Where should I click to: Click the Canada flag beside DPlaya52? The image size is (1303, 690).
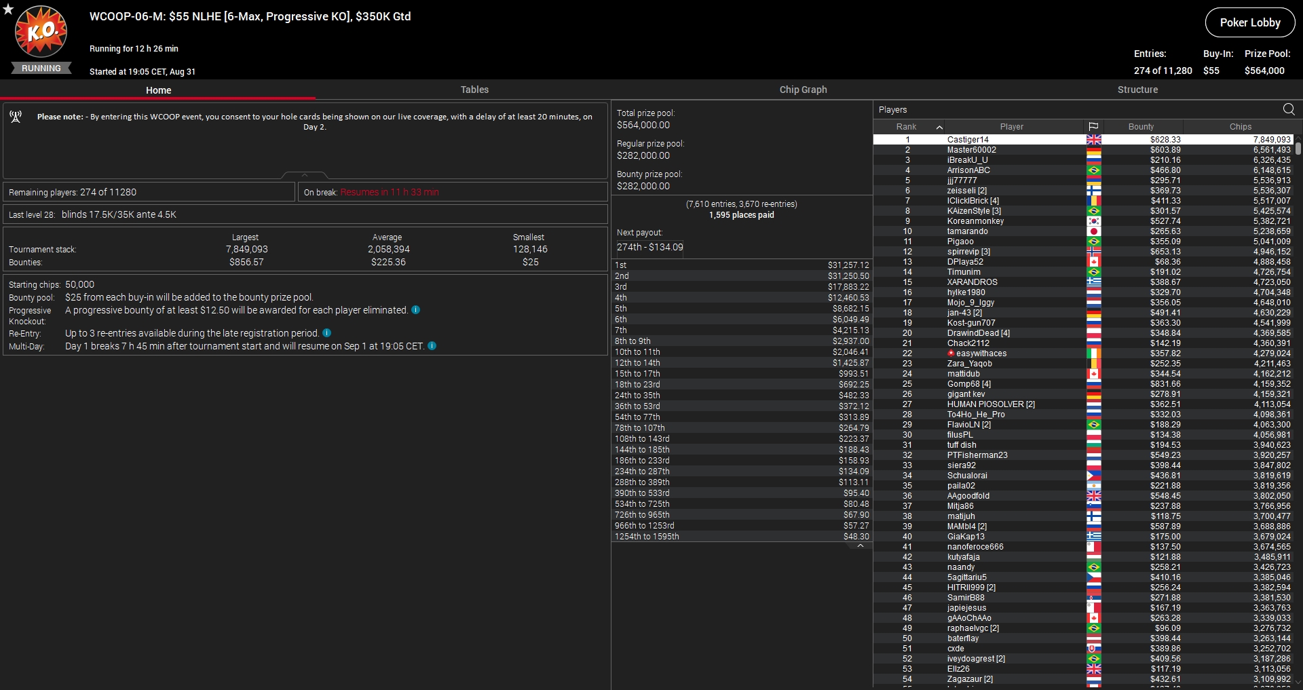pyautogui.click(x=1094, y=262)
